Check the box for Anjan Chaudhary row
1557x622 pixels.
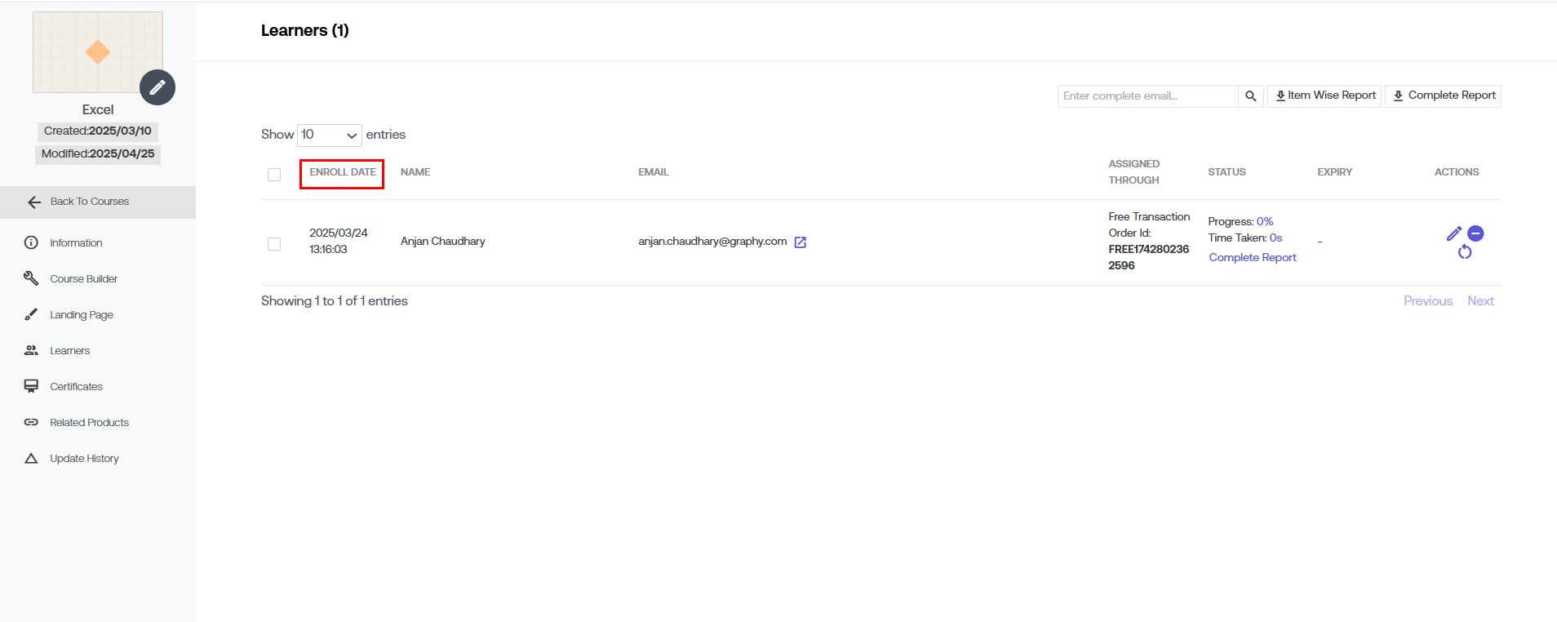tap(274, 244)
